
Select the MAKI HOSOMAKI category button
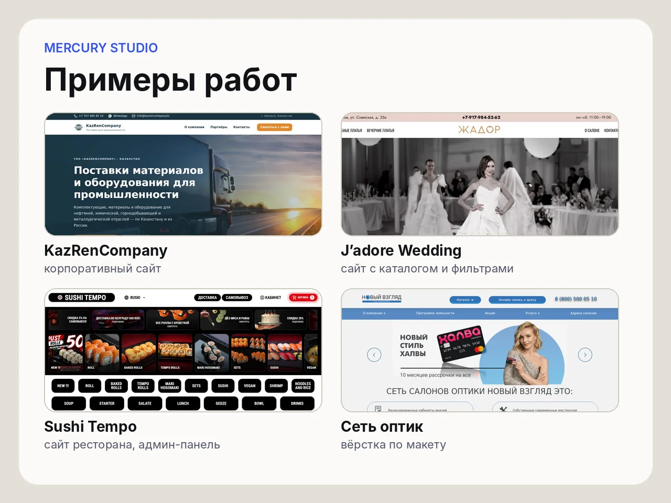pyautogui.click(x=170, y=386)
